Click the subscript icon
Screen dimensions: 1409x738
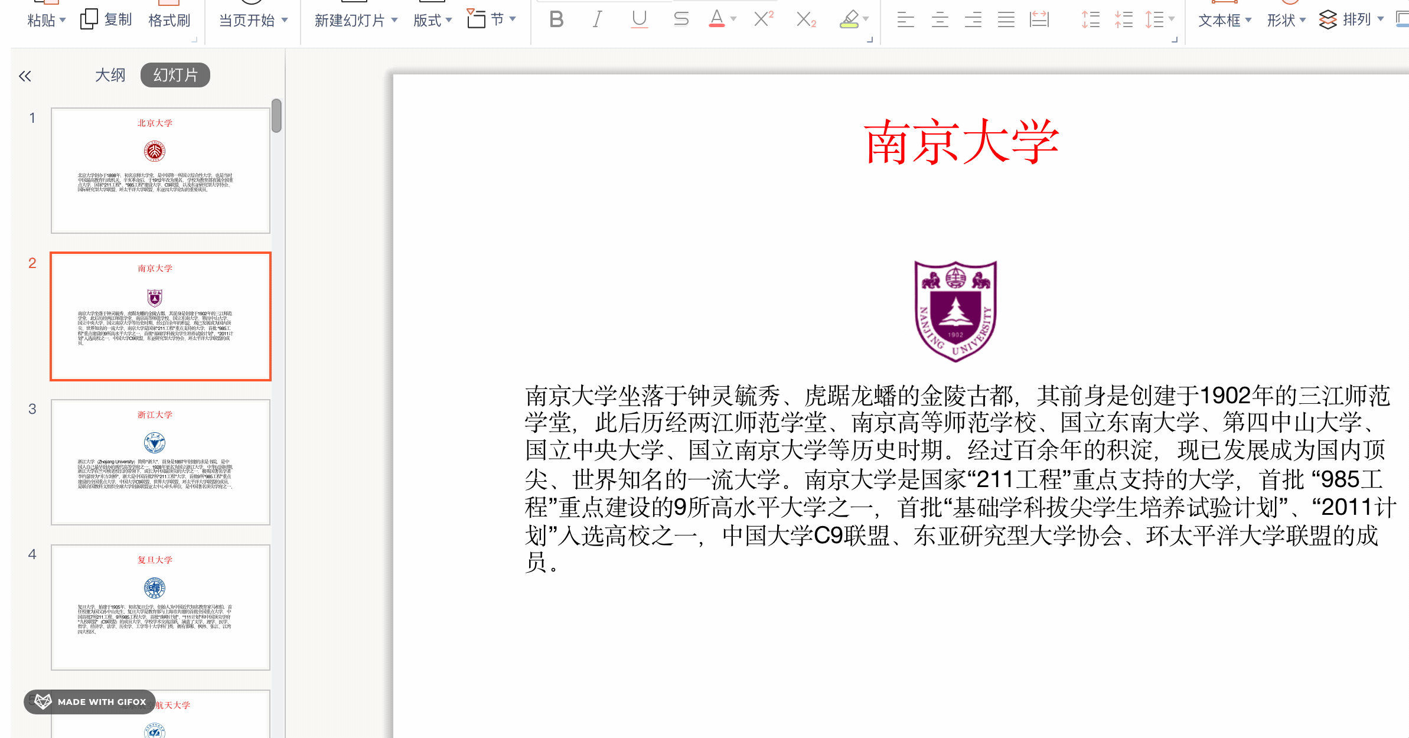(x=805, y=20)
